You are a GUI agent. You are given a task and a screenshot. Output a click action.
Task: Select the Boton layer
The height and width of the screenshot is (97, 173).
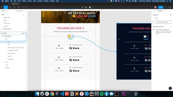tap(13, 42)
